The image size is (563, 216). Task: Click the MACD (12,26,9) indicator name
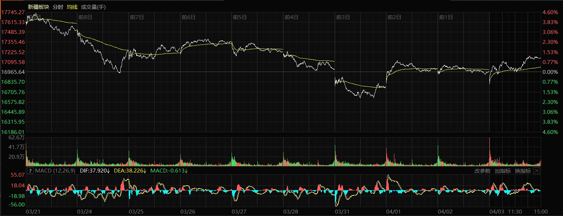pyautogui.click(x=55, y=171)
